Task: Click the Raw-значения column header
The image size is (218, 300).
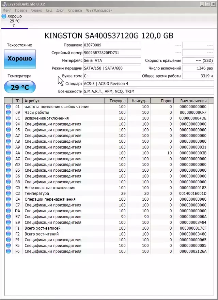Action: 191,101
